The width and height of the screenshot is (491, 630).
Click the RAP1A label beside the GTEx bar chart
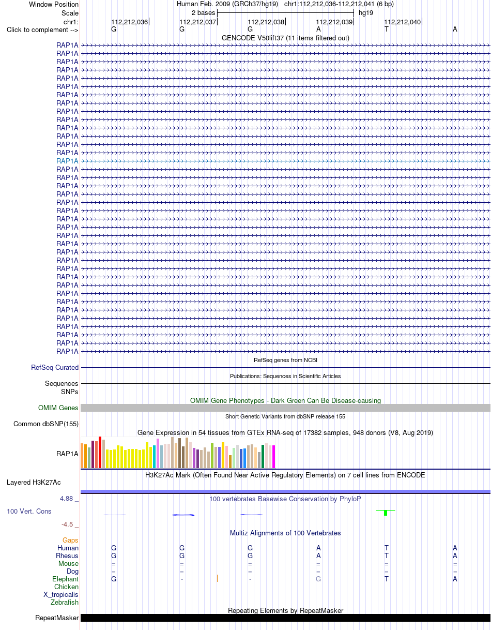pos(67,454)
